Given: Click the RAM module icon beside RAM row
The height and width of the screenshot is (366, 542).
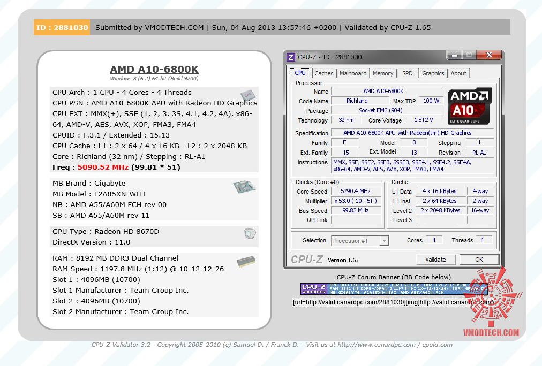Looking at the screenshot, I should pyautogui.click(x=246, y=261).
